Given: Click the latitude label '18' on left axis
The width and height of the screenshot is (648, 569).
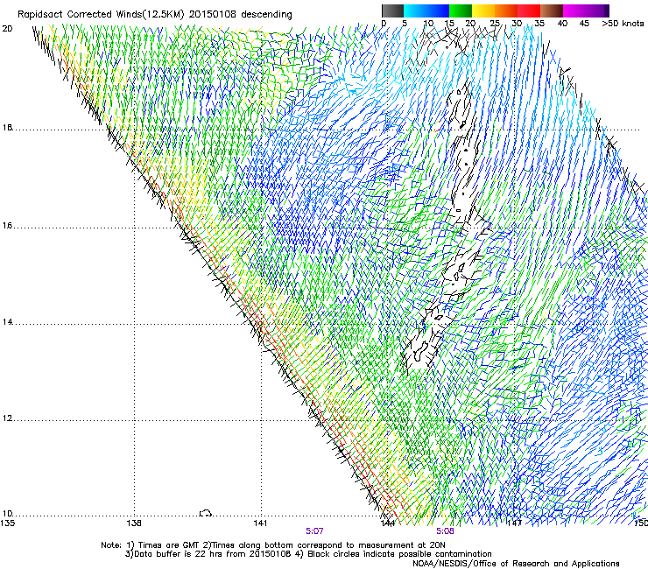Looking at the screenshot, I should [x=7, y=128].
